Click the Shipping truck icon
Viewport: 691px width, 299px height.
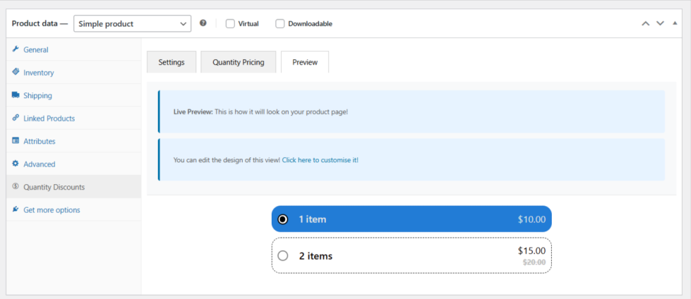16,95
